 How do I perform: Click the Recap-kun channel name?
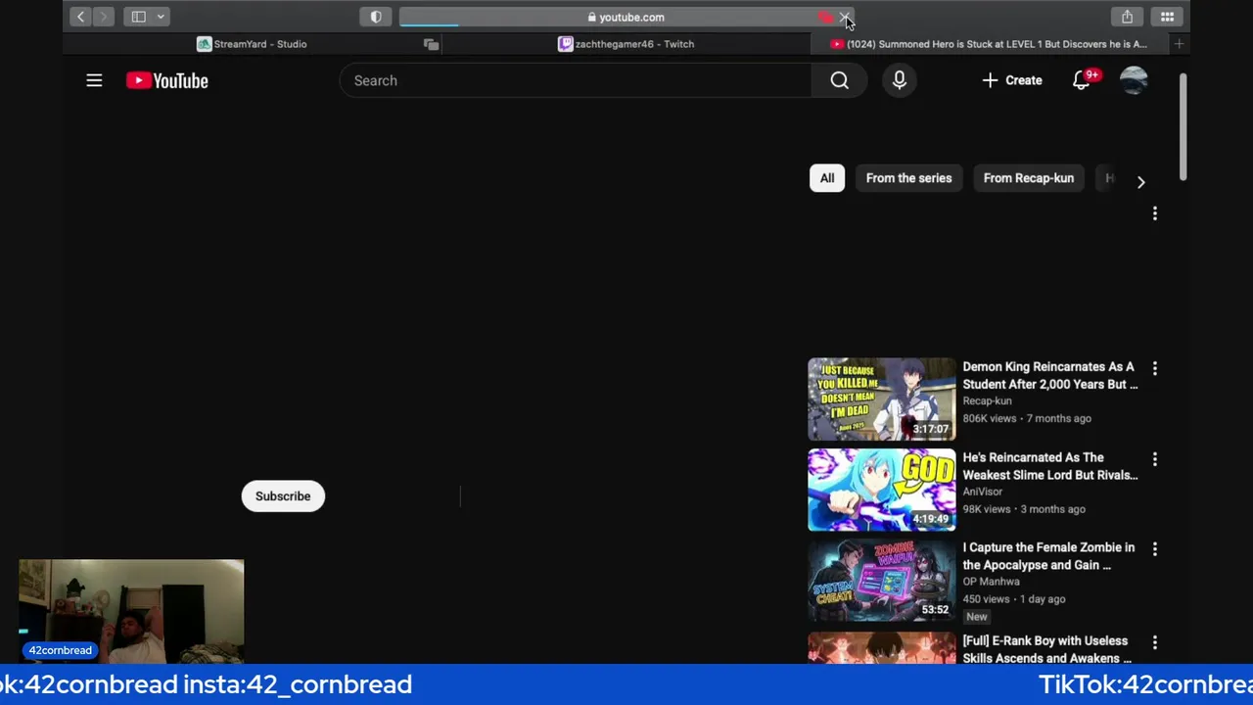tap(987, 401)
